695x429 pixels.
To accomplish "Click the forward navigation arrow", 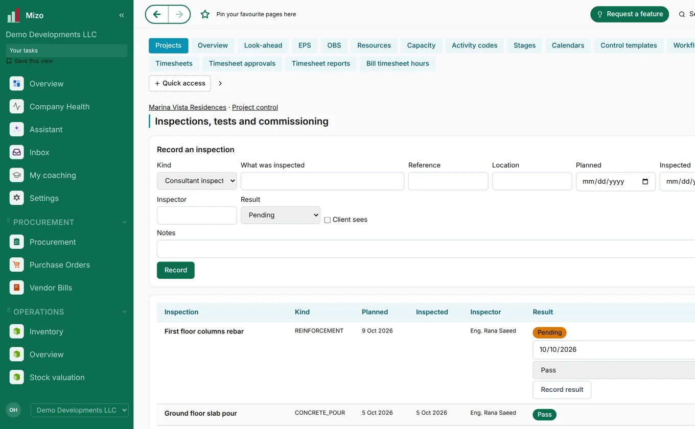I will click(179, 14).
